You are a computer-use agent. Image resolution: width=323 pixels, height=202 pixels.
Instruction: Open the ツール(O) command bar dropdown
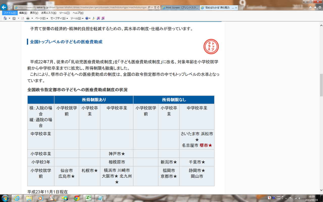[x=77, y=18]
